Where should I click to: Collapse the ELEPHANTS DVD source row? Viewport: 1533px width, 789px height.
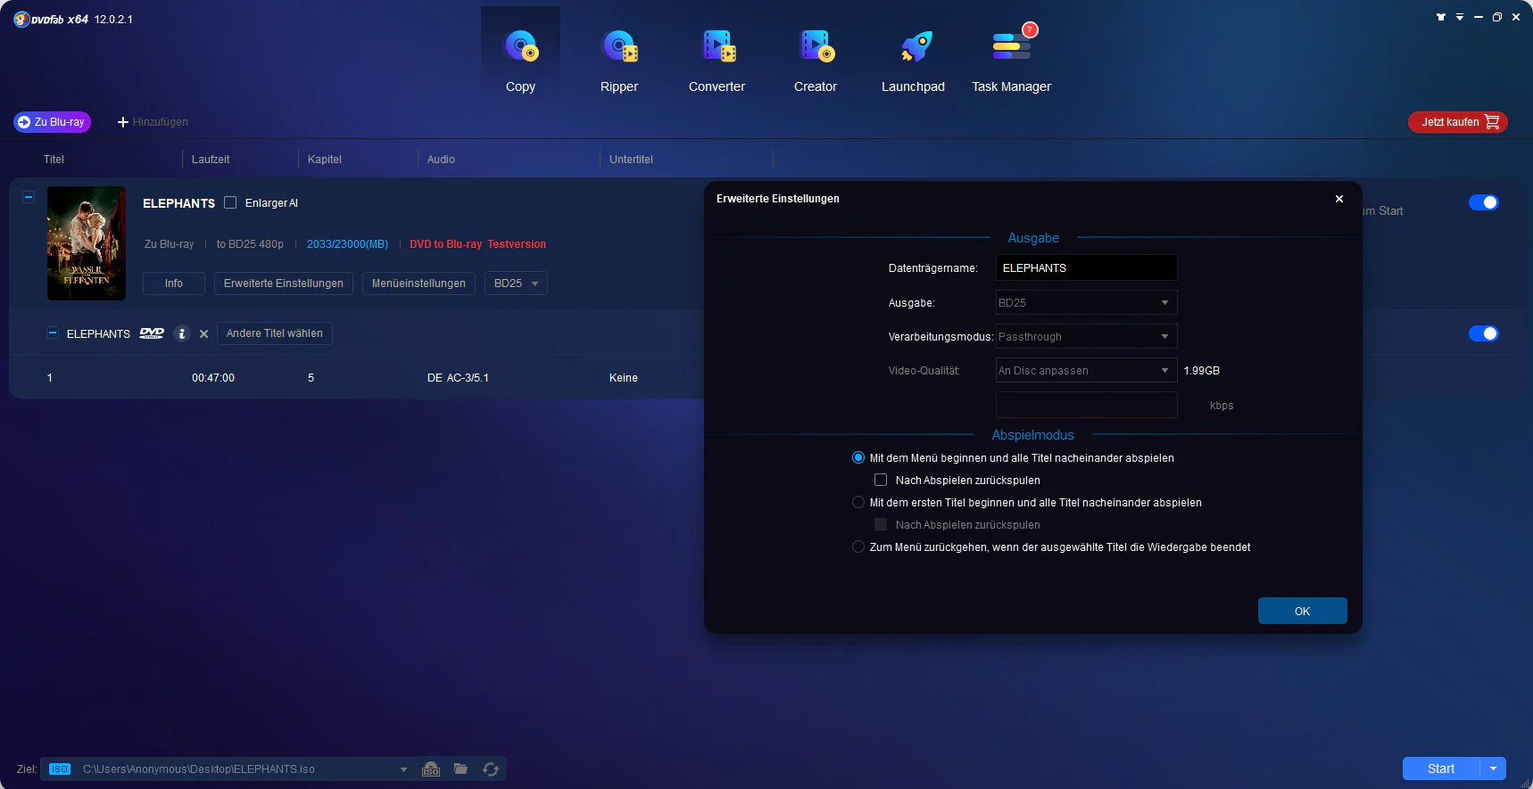tap(53, 333)
